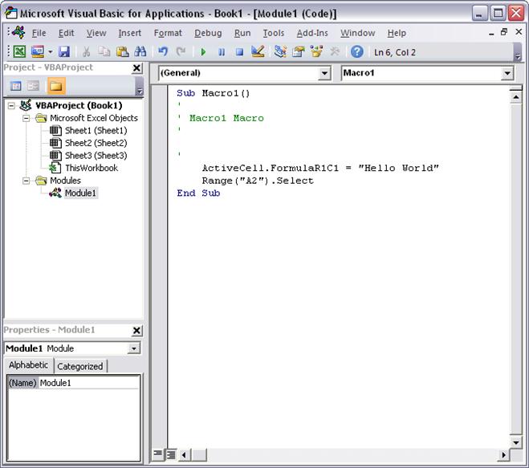Open the (General) object dropdown

point(324,73)
